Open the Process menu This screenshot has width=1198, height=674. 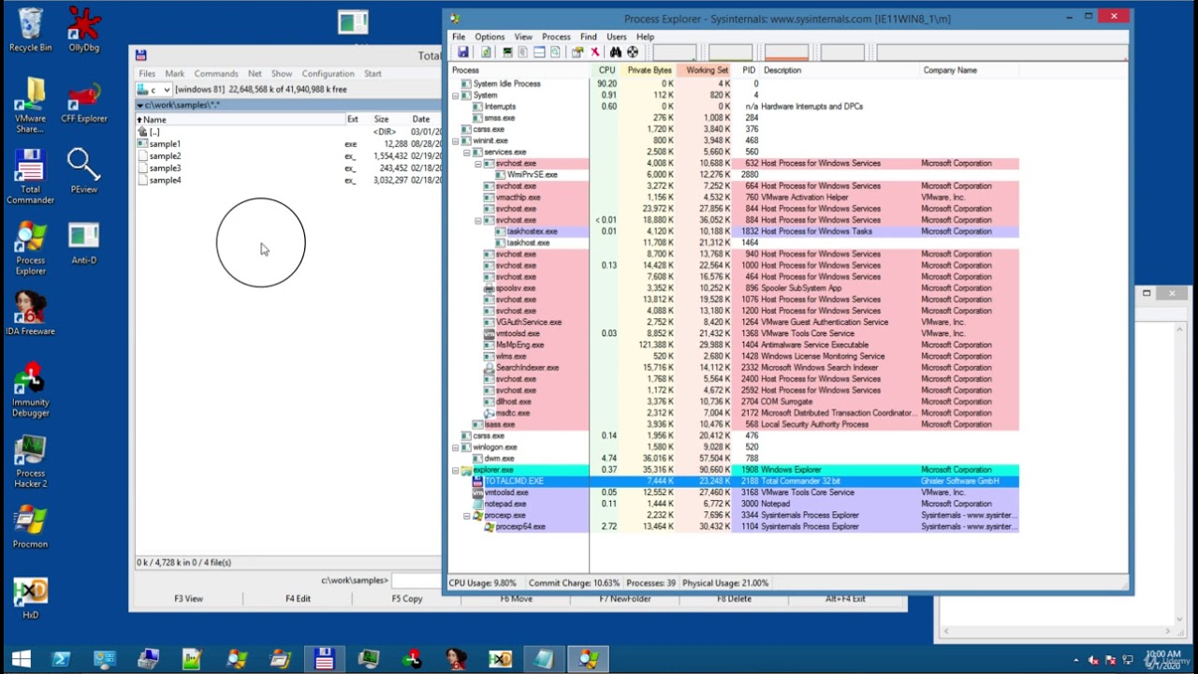pyautogui.click(x=556, y=37)
